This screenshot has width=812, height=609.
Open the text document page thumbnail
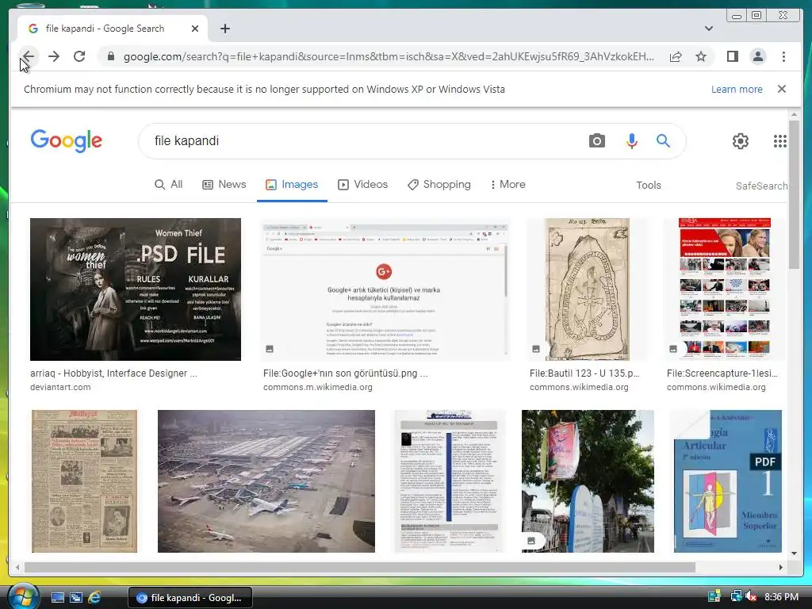[449, 481]
